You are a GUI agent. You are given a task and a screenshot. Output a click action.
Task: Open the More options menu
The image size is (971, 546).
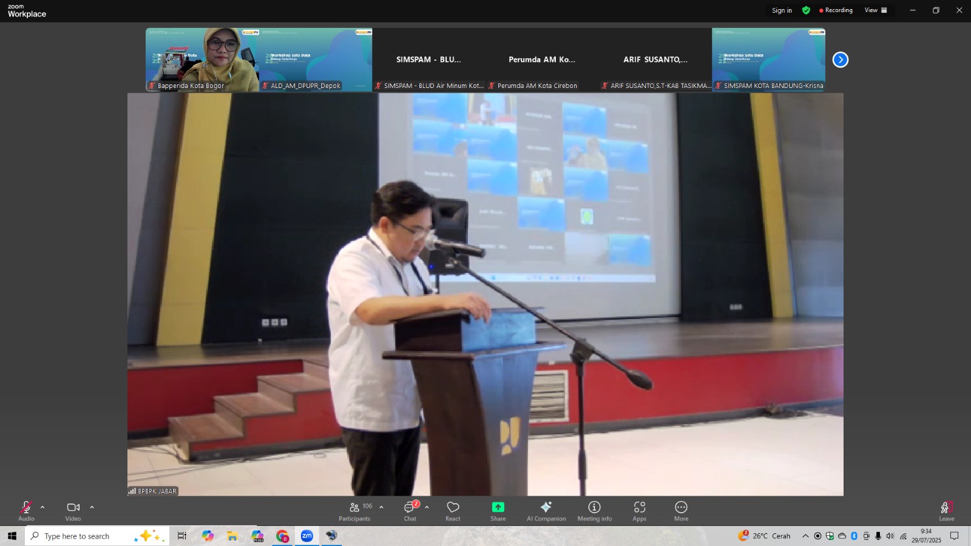[x=681, y=510]
